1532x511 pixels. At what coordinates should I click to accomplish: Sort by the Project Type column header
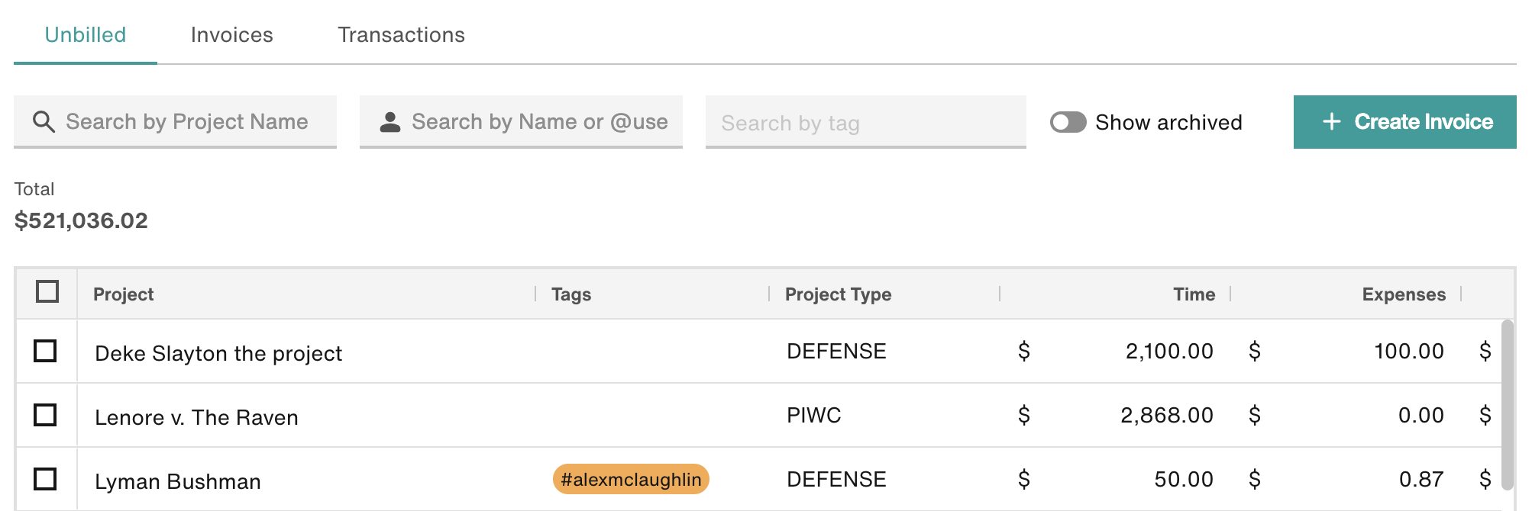point(838,294)
